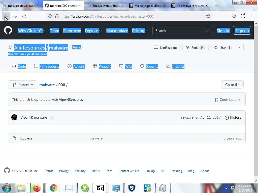
Task: Open the Firefox hamburger menu
Action: point(252,16)
